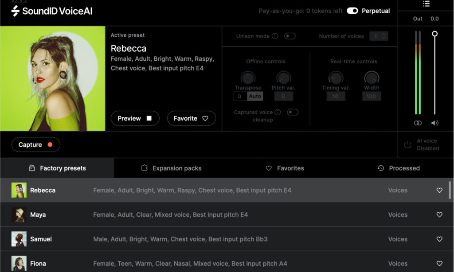
Task: Enable AI voice via the power icon
Action: [407, 144]
